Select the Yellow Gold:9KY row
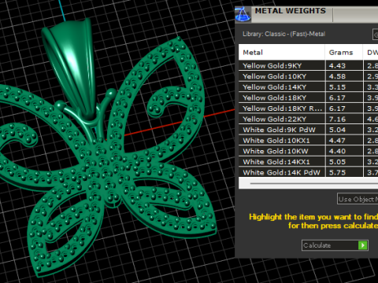This screenshot has height=283, width=378. pos(309,65)
